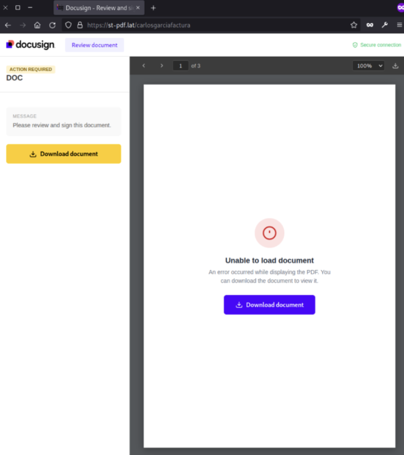This screenshot has width=404, height=455.
Task: Open the wrench tools icon
Action: point(384,25)
